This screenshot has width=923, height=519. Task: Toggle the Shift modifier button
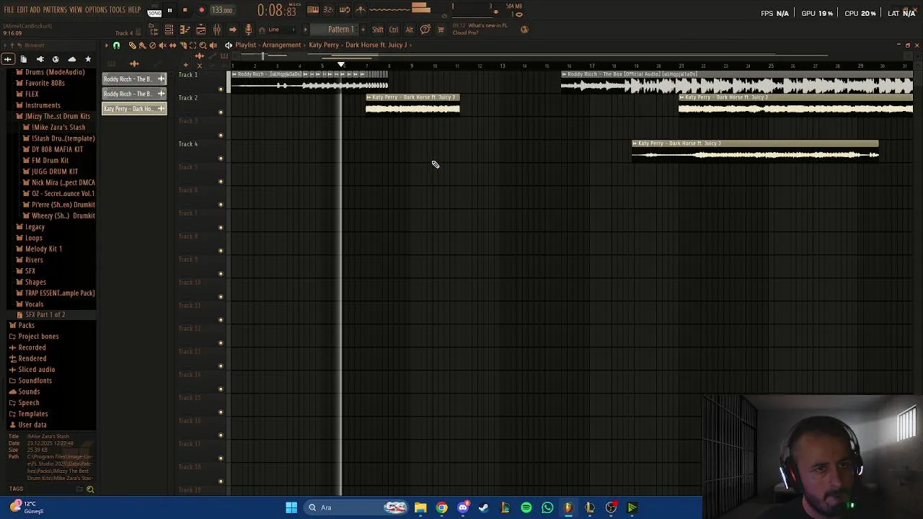(x=377, y=30)
